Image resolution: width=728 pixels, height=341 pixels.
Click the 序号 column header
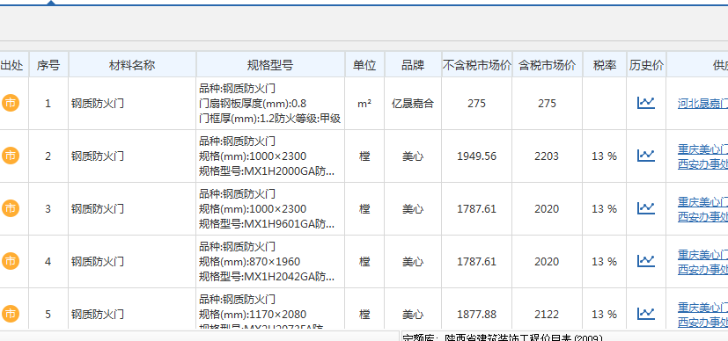[48, 65]
